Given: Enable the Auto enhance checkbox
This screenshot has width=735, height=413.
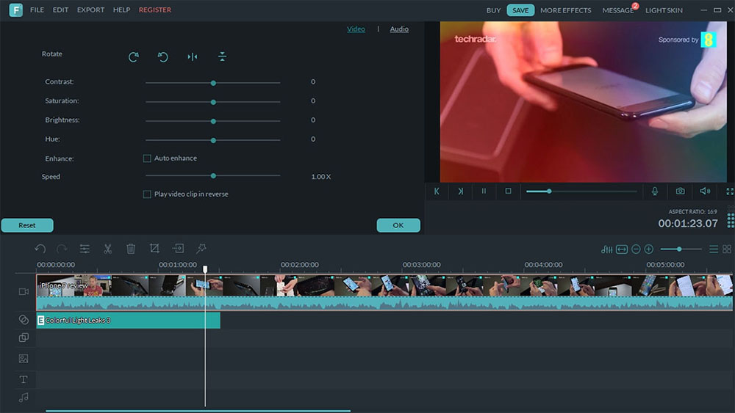Looking at the screenshot, I should coord(147,158).
